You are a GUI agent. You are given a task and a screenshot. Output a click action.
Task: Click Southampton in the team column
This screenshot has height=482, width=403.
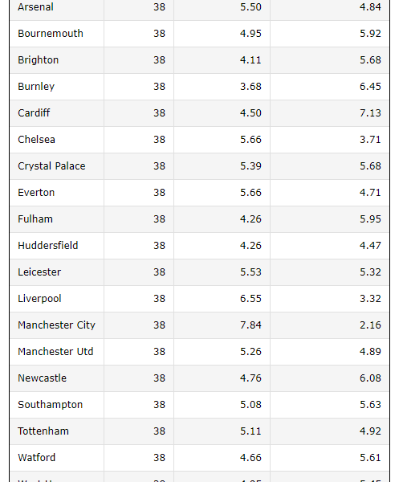pyautogui.click(x=51, y=405)
